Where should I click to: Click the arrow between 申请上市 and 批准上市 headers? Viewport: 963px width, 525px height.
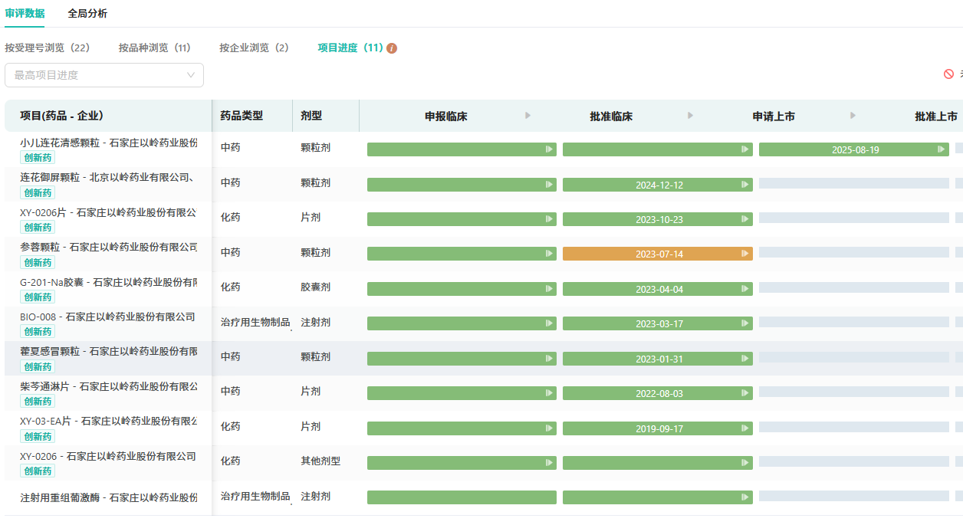coord(853,116)
